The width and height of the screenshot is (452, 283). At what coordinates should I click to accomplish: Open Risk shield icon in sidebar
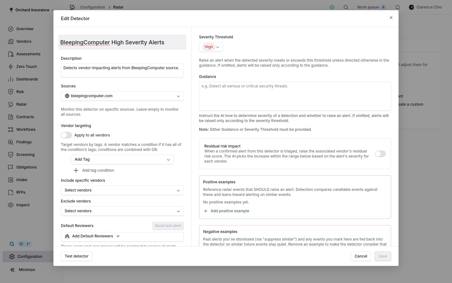[x=11, y=92]
